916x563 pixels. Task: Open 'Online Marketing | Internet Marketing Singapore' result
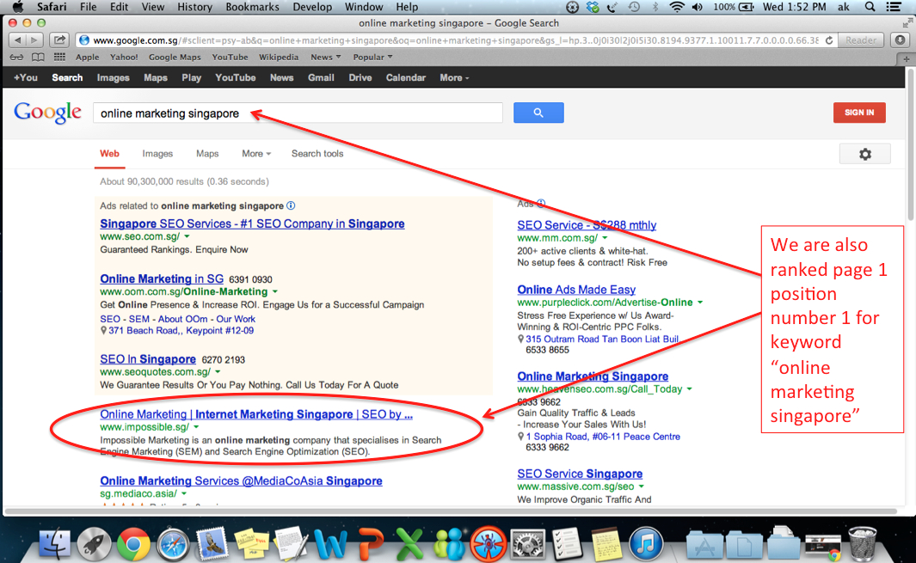click(256, 414)
